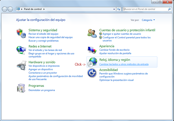Click Desinstalar un programa
Screen dimensions: 174x121
pos(42,90)
